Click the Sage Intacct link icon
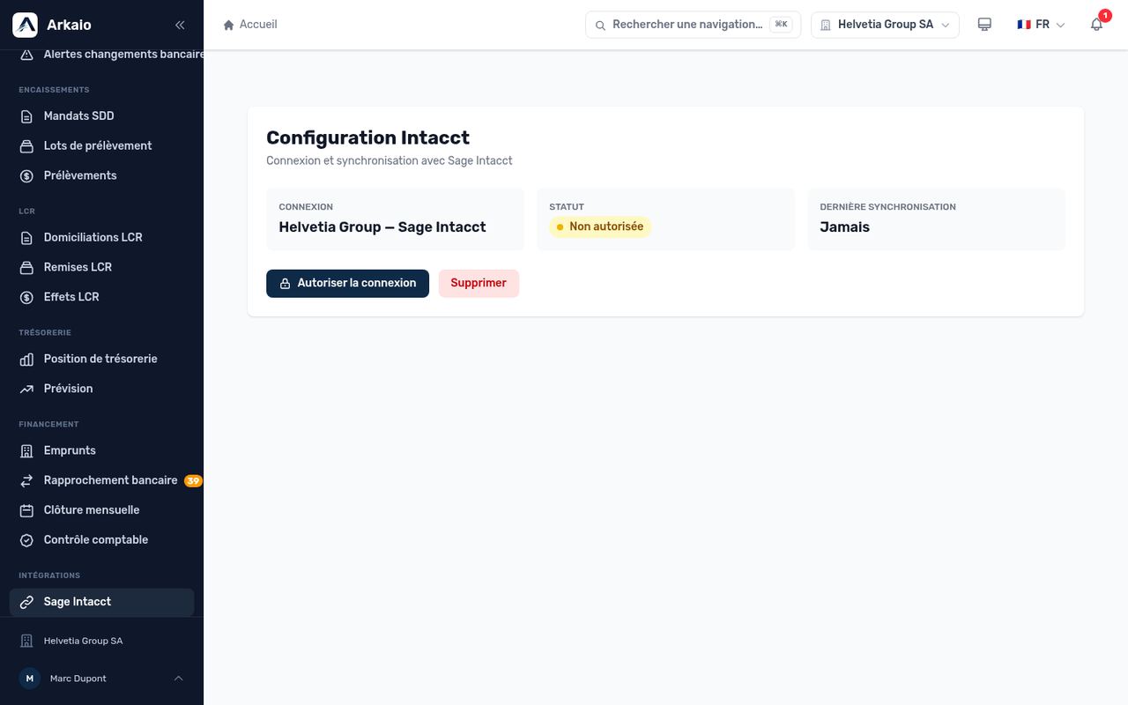The height and width of the screenshot is (705, 1128). [x=26, y=603]
